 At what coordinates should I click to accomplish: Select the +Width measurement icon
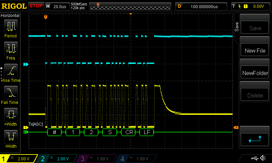click(x=11, y=115)
